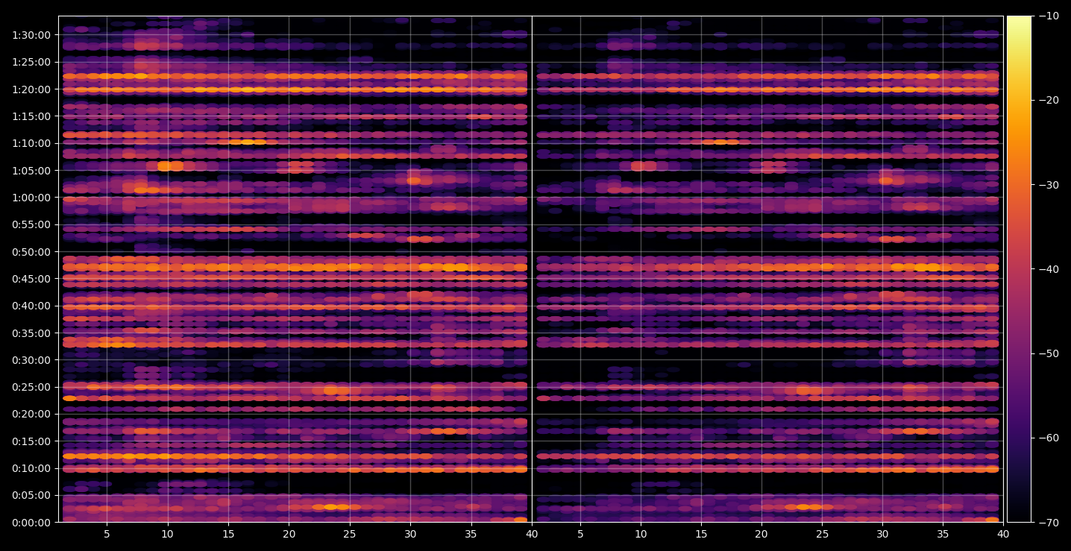Pick the 1:10:00 y-axis tick label

31,143
